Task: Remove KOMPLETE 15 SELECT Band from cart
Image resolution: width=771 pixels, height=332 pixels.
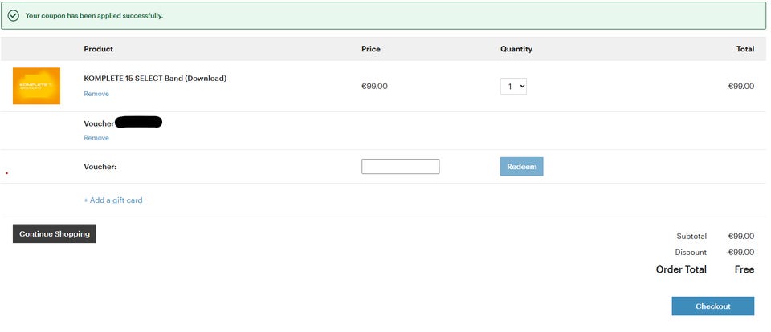Action: pos(96,94)
